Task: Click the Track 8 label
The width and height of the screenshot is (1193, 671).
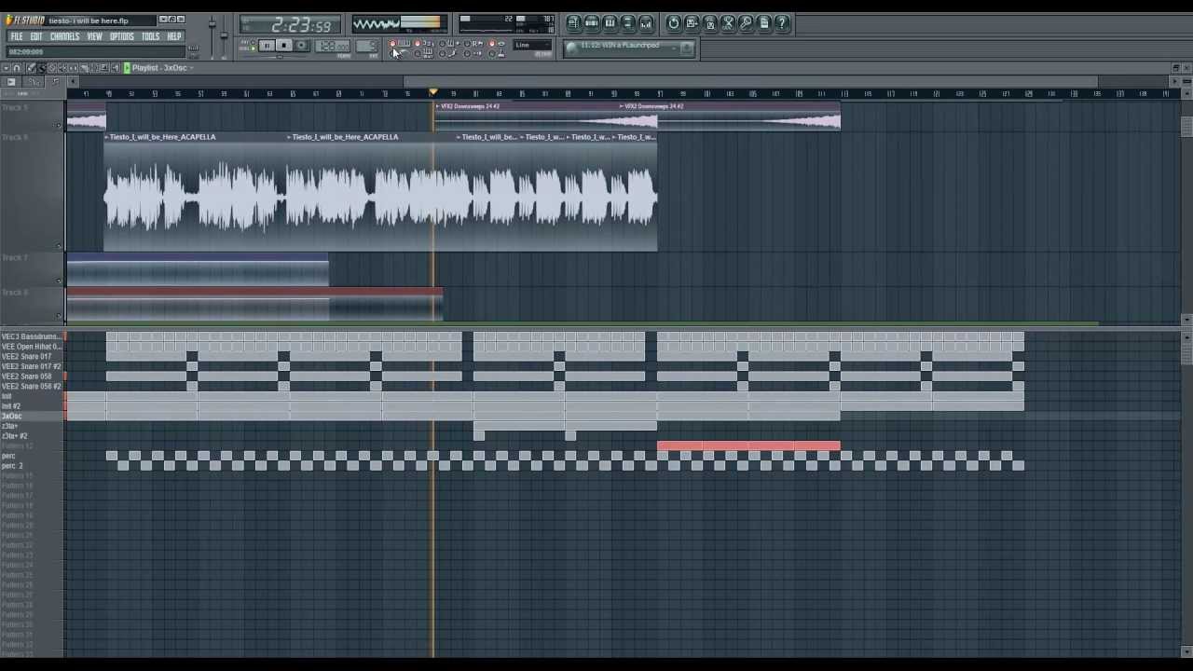Action: [x=15, y=293]
